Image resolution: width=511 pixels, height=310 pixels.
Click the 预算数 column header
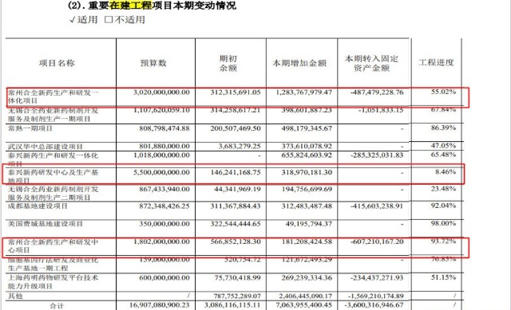(153, 63)
